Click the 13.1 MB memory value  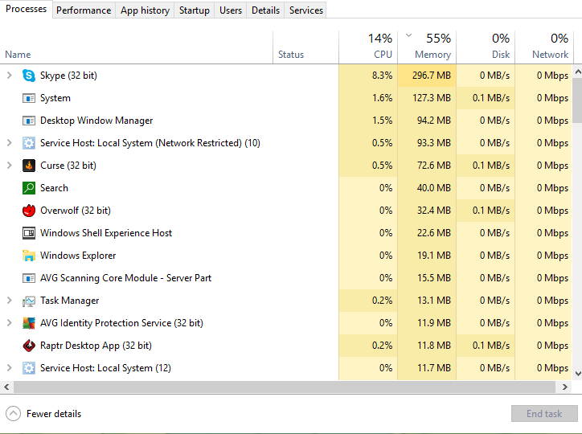pyautogui.click(x=433, y=301)
